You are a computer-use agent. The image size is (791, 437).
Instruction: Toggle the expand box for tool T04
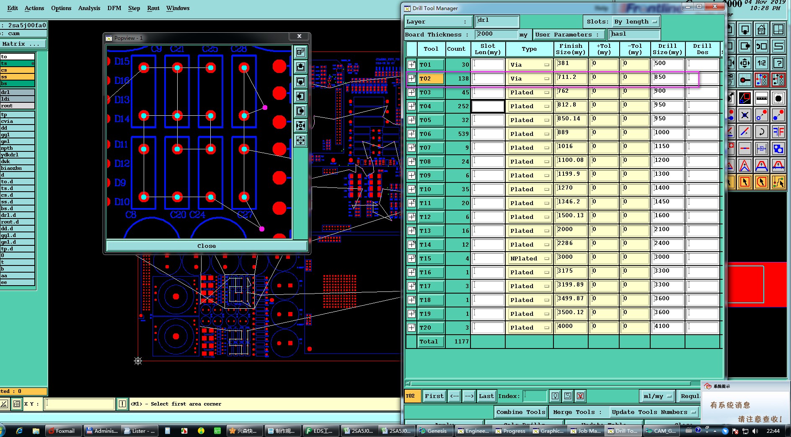(412, 106)
